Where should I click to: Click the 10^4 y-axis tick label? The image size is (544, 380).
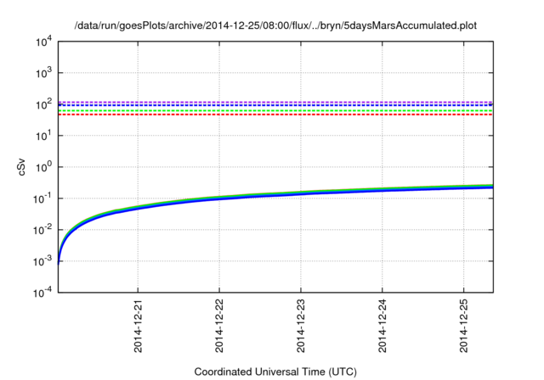43,42
